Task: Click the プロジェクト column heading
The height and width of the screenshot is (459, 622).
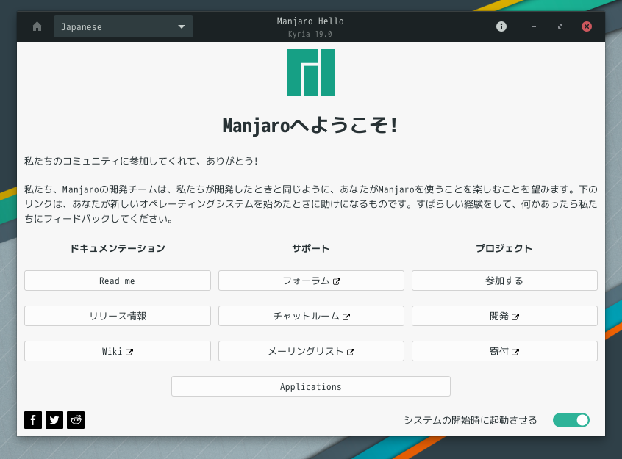Action: (x=504, y=248)
